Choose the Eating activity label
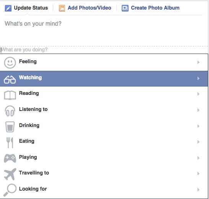Screen dimensions: 209x199 [27, 141]
